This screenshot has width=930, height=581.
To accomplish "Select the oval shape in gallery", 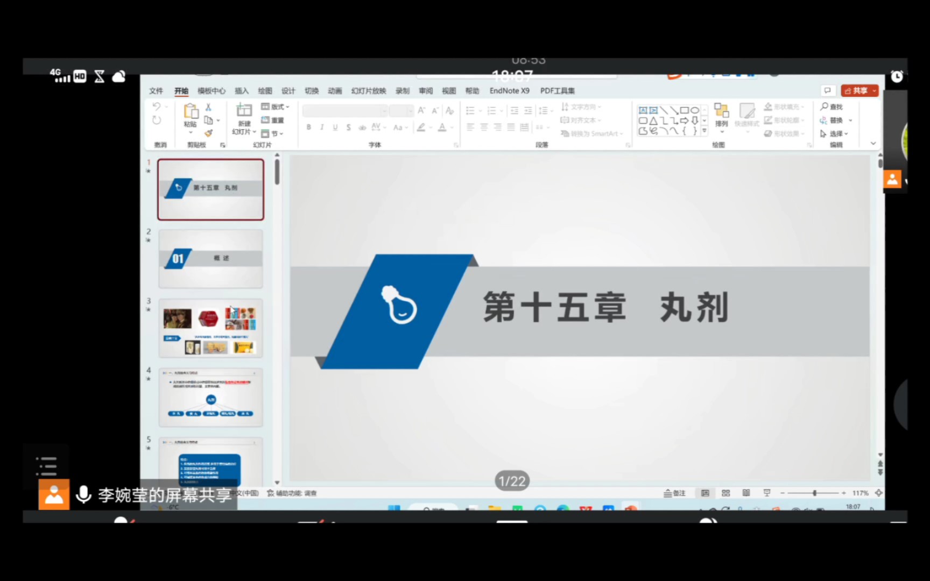I will coord(695,110).
